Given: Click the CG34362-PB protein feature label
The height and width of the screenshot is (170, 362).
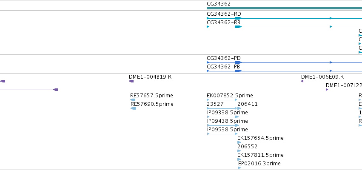Looking at the screenshot, I should [x=223, y=67].
